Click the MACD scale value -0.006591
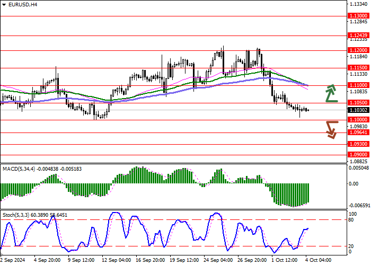371x265 pixels. coord(359,206)
